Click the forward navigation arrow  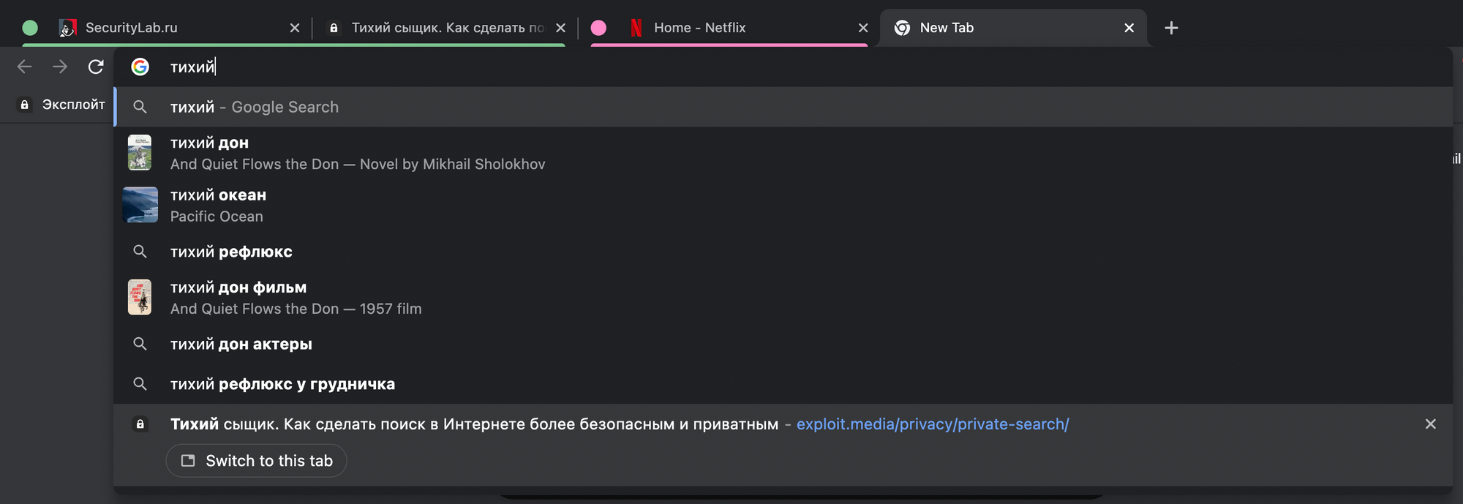pyautogui.click(x=60, y=67)
